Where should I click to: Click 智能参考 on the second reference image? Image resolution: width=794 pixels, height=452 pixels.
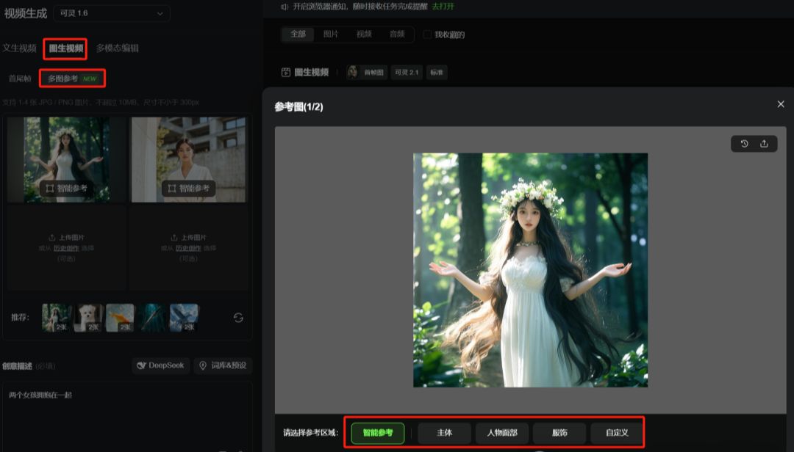pyautogui.click(x=188, y=189)
